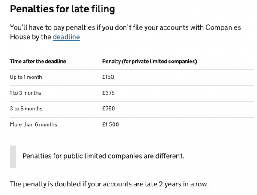The image size is (257, 195).
Task: Click the 1 to 3 months cell
Action: coord(25,93)
